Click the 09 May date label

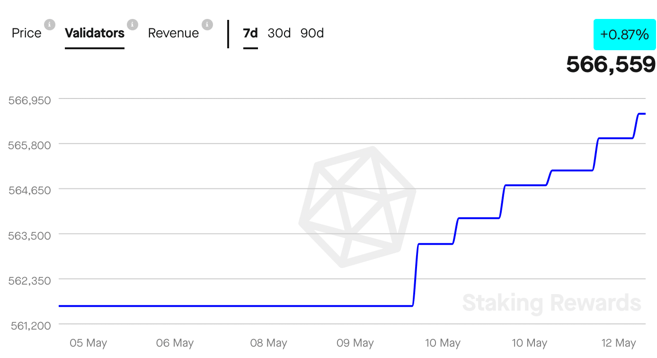click(355, 343)
